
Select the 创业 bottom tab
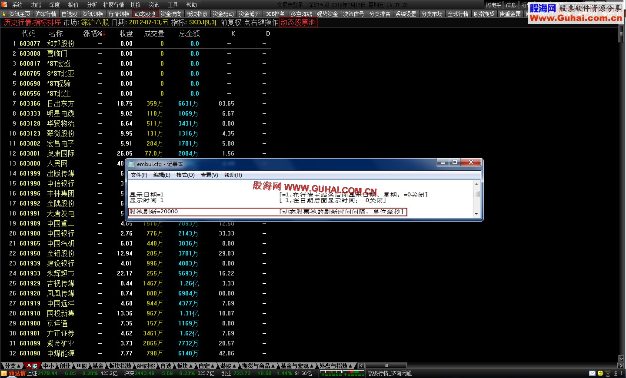coord(65,366)
